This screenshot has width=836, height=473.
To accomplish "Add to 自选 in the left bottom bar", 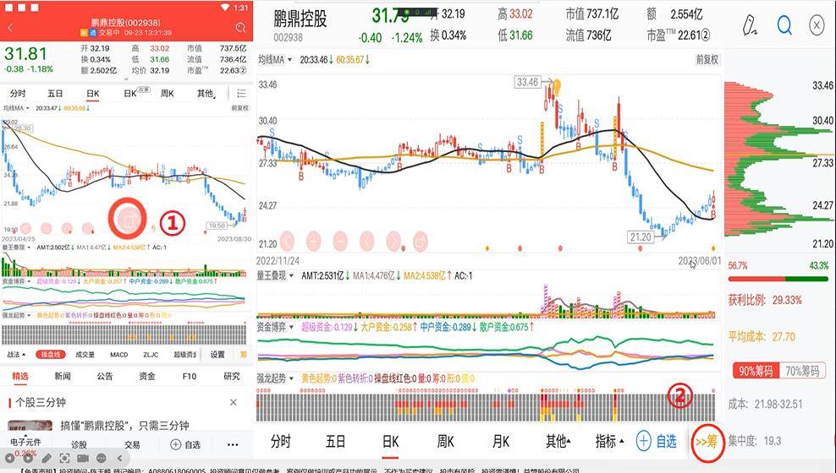I will pyautogui.click(x=185, y=444).
